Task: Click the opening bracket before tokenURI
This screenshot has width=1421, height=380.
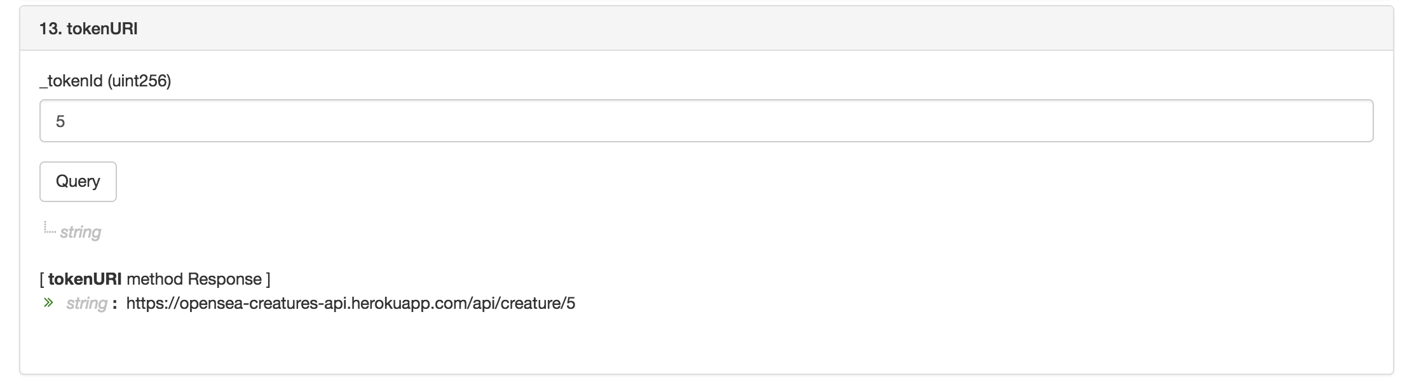Action: pyautogui.click(x=42, y=280)
